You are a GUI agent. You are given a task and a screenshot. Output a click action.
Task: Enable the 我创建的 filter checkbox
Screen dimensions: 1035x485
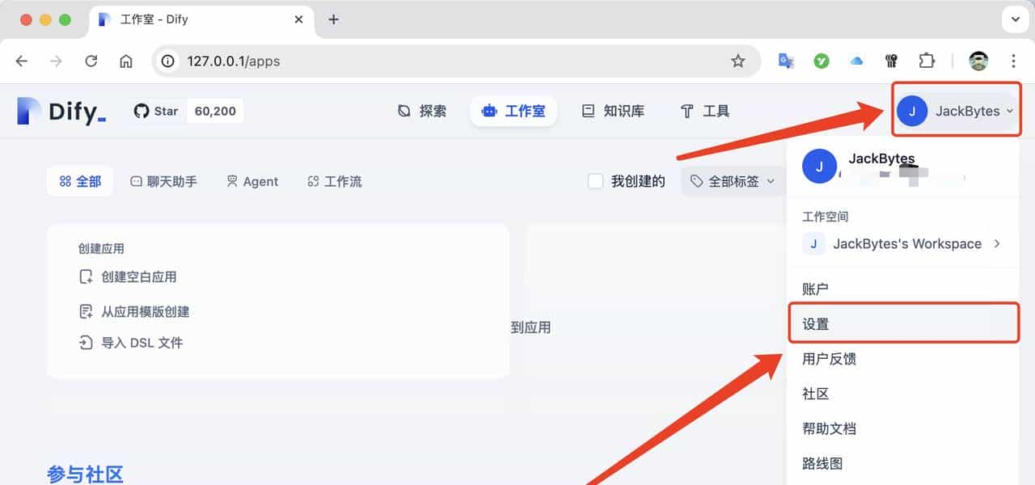596,181
